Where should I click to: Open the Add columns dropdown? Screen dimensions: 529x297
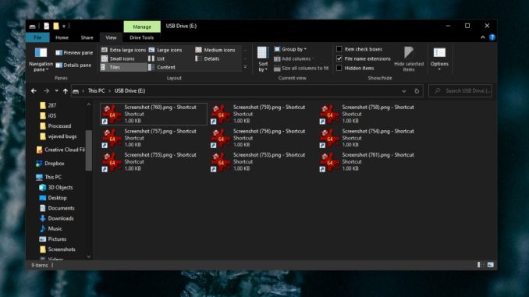click(x=294, y=58)
